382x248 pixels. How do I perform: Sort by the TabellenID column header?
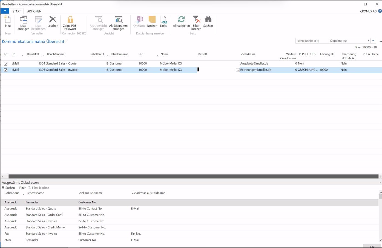(x=97, y=54)
